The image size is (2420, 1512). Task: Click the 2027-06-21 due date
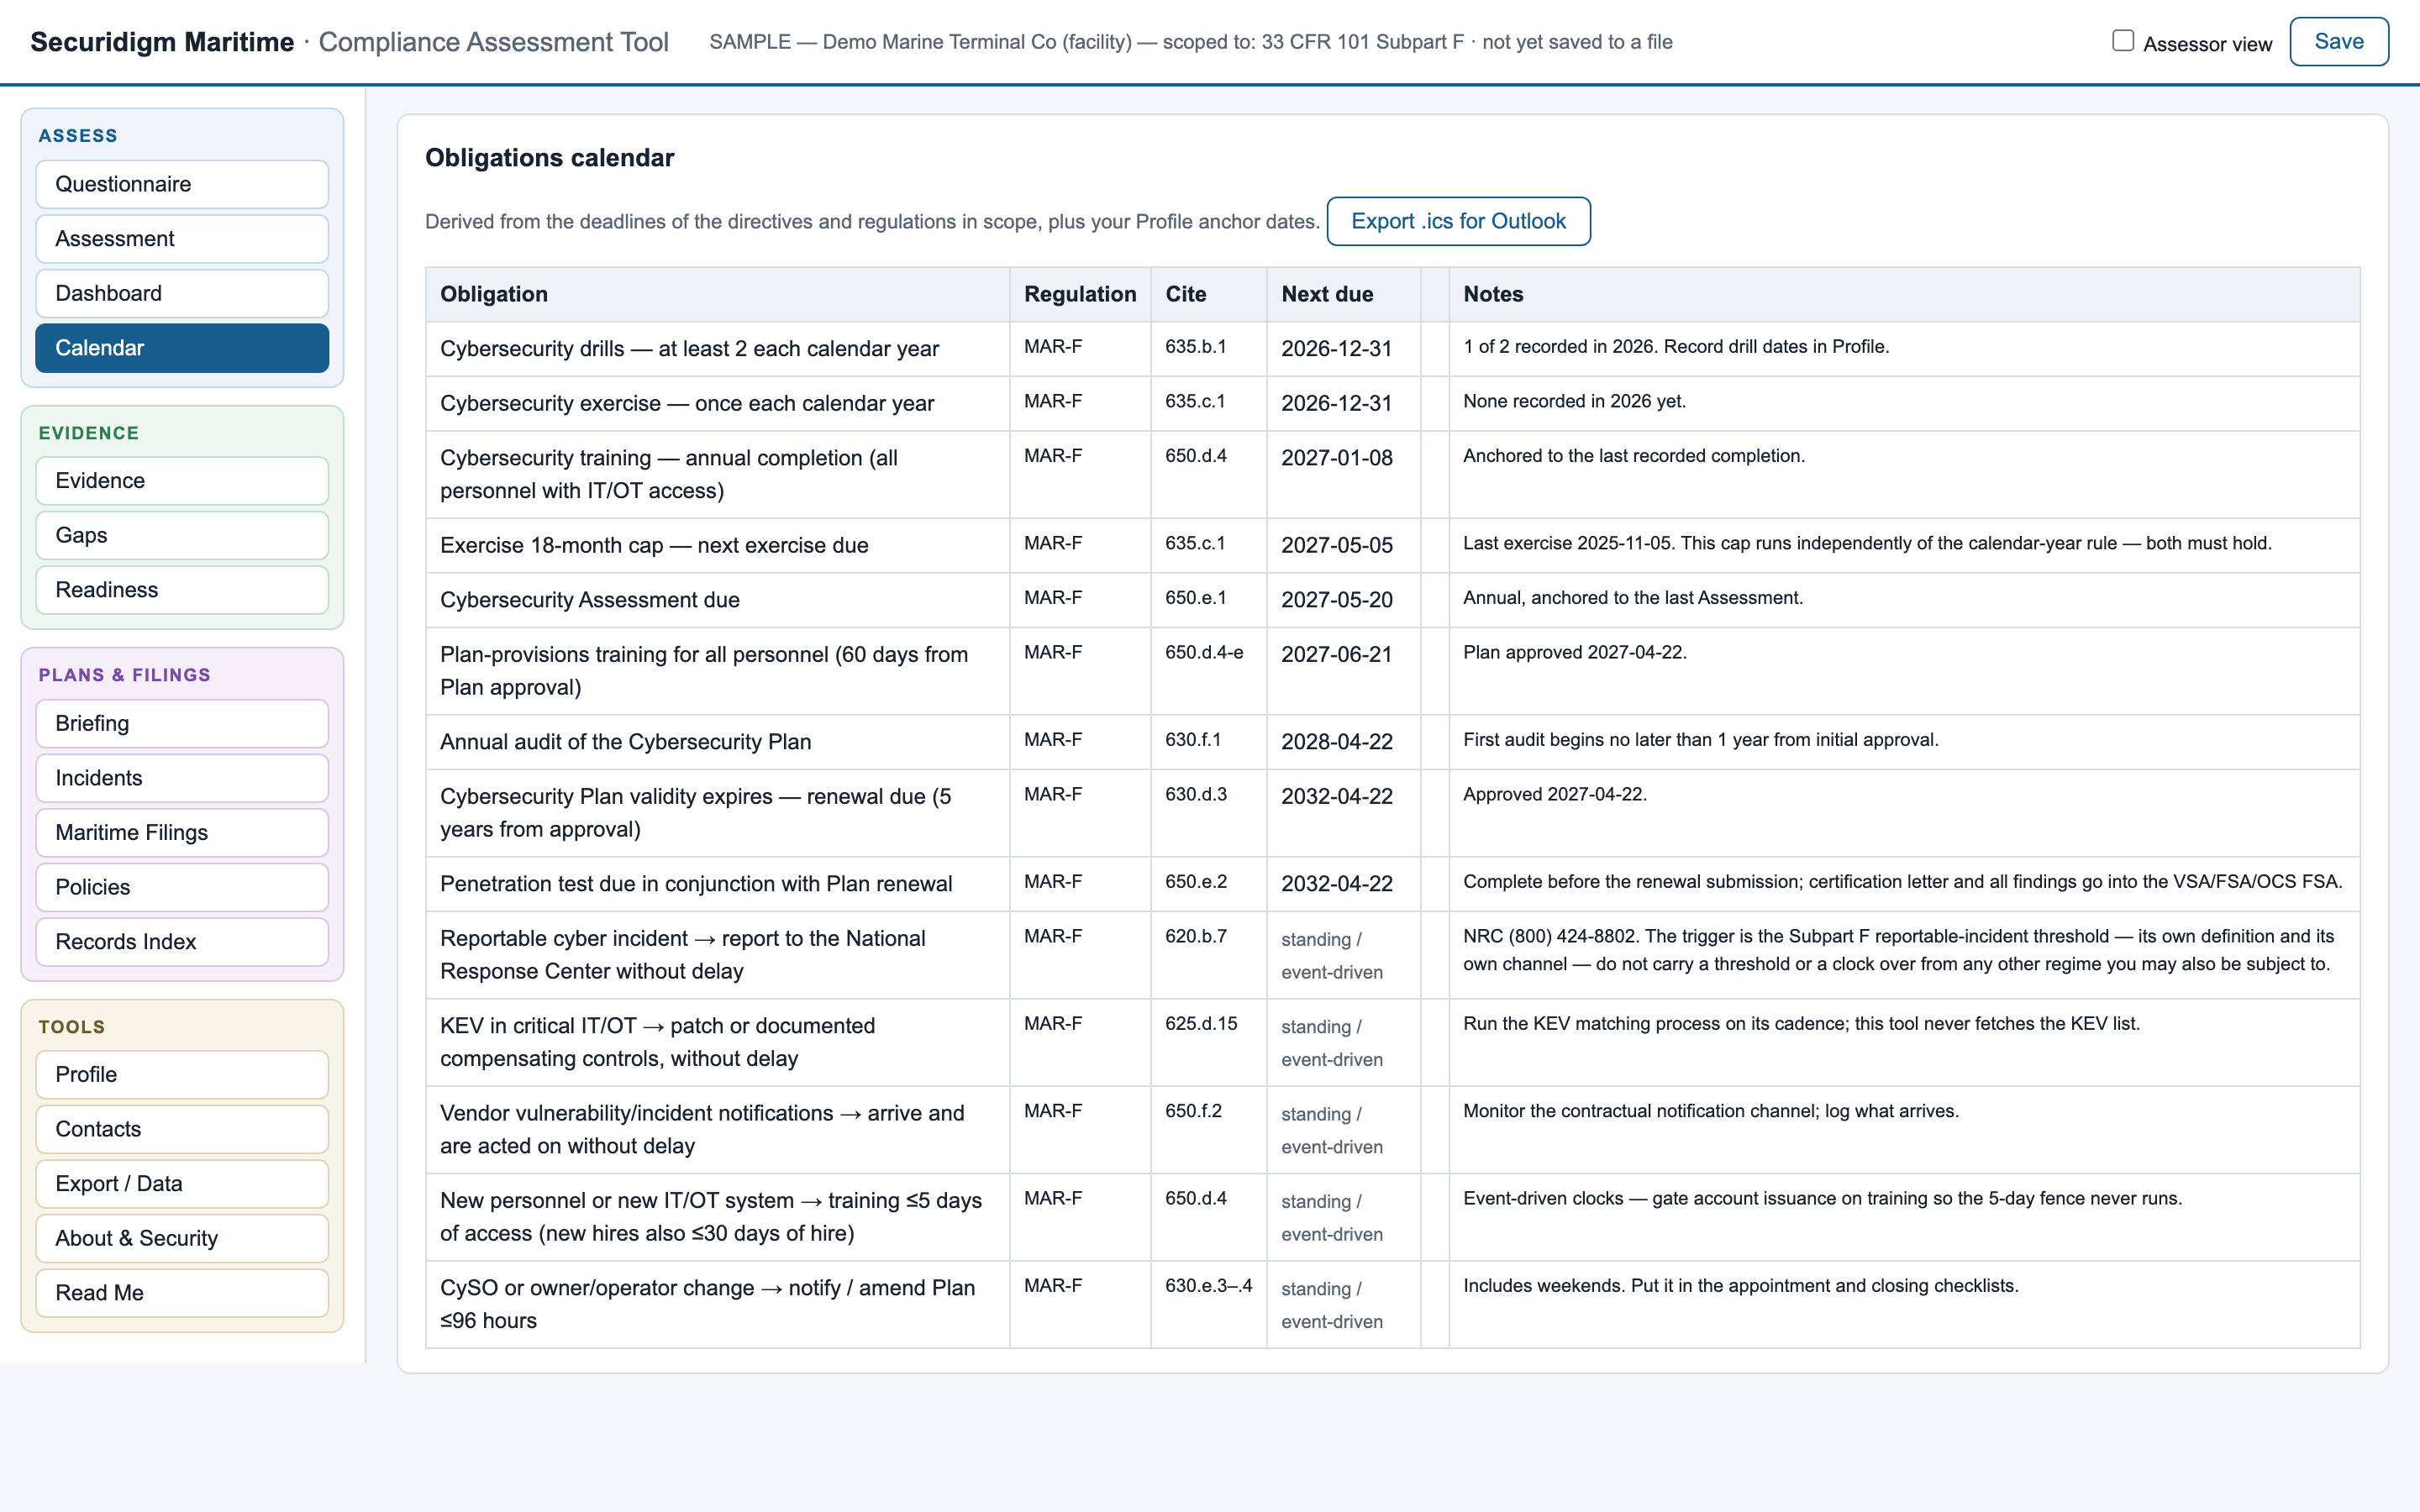pyautogui.click(x=1337, y=655)
